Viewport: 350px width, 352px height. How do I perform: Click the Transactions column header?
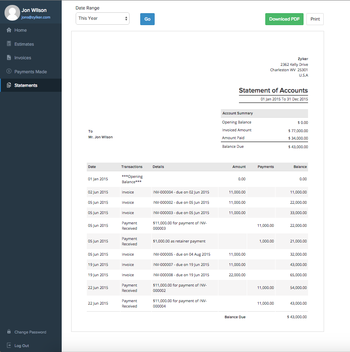132,167
